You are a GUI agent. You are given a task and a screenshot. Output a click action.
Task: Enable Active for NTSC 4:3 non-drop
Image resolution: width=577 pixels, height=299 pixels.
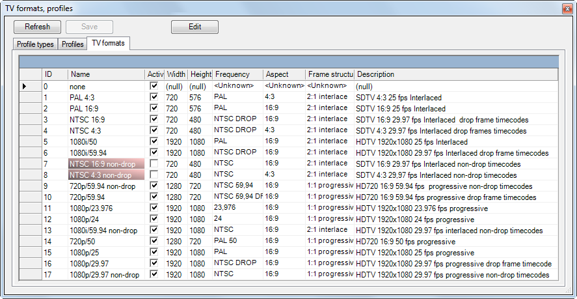pyautogui.click(x=154, y=175)
